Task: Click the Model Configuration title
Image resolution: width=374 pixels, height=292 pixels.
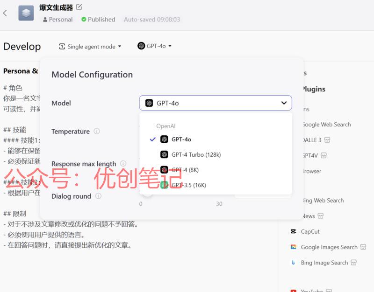Action: point(92,75)
